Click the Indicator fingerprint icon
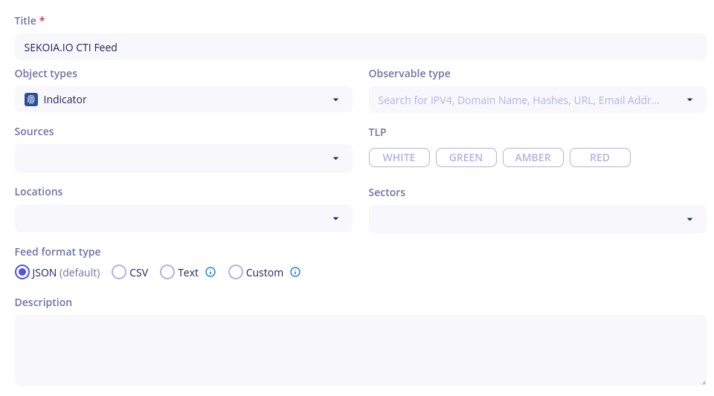 coord(31,100)
